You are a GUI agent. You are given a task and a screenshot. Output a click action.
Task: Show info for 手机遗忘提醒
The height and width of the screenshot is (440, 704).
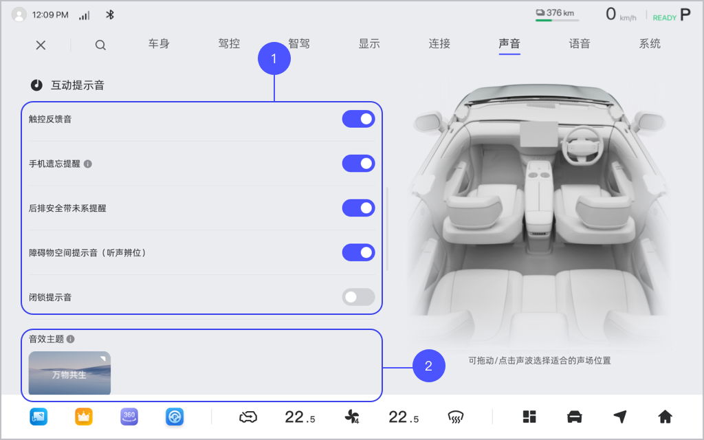tap(88, 164)
